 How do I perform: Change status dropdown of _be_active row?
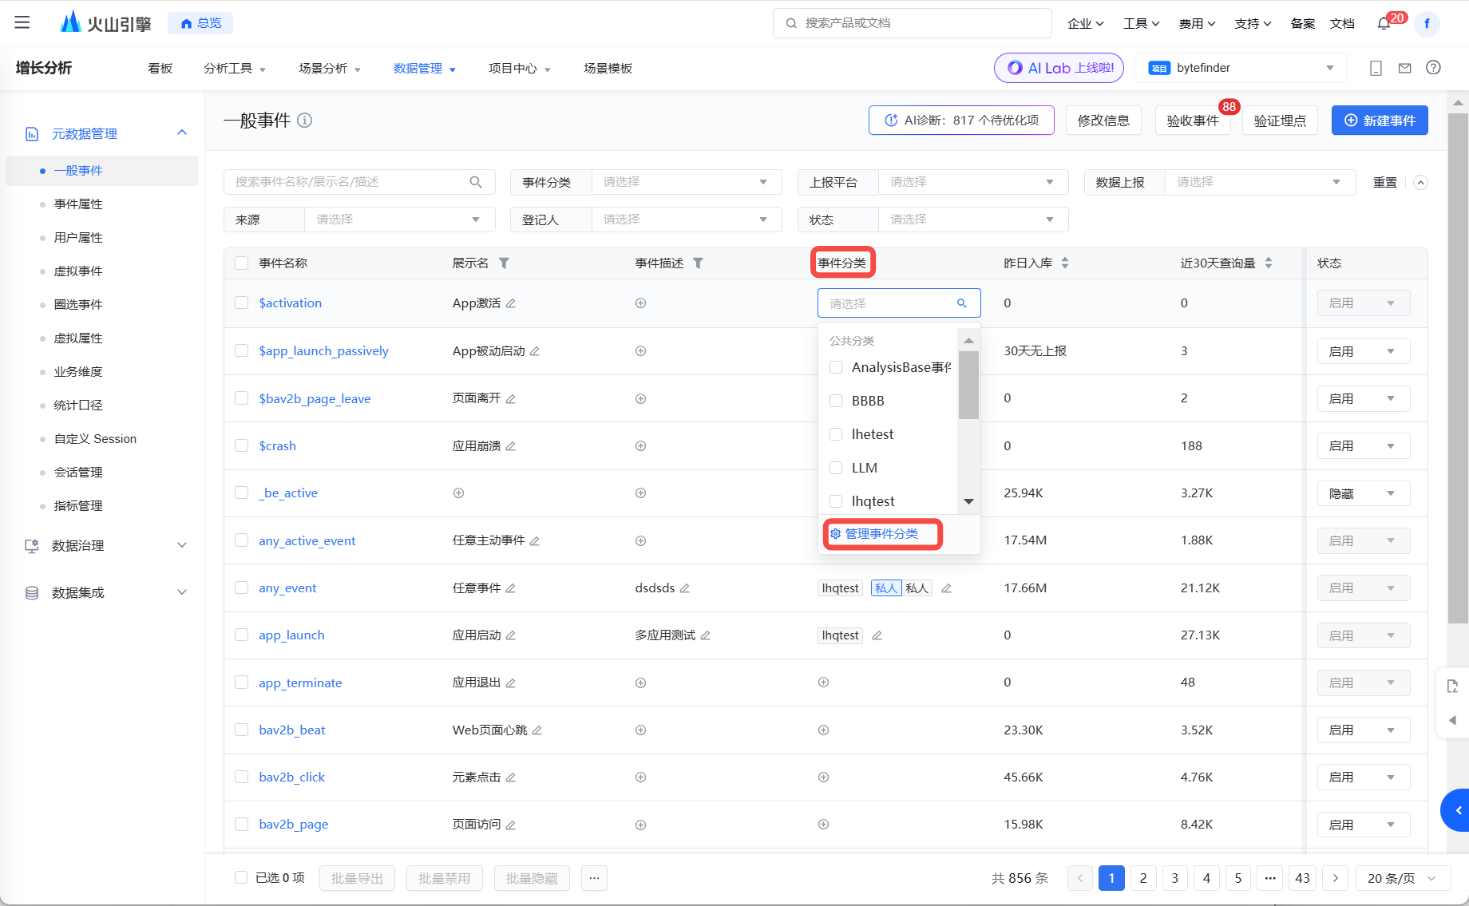click(1363, 493)
